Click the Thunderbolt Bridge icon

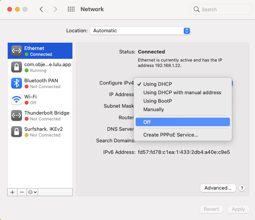pos(17,115)
